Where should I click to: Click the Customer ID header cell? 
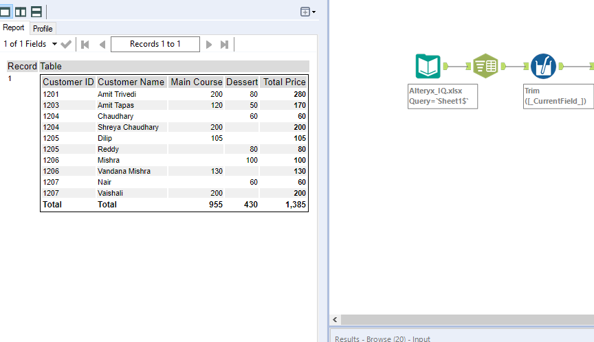[x=68, y=82]
